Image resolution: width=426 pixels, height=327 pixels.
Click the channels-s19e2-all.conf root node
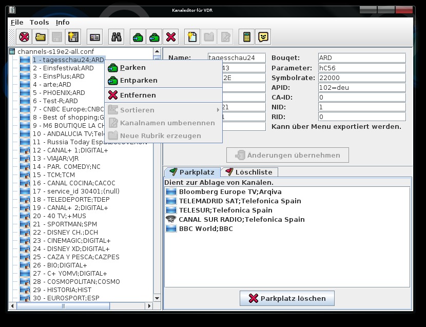pos(55,51)
